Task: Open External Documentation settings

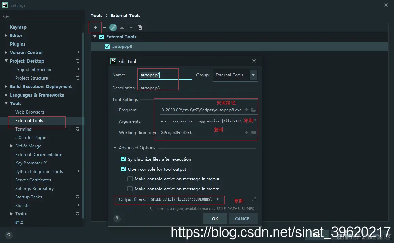Action: tap(39, 155)
